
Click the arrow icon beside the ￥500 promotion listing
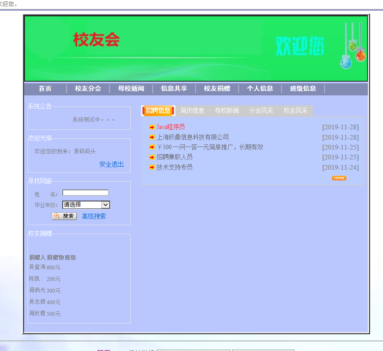pyautogui.click(x=151, y=147)
